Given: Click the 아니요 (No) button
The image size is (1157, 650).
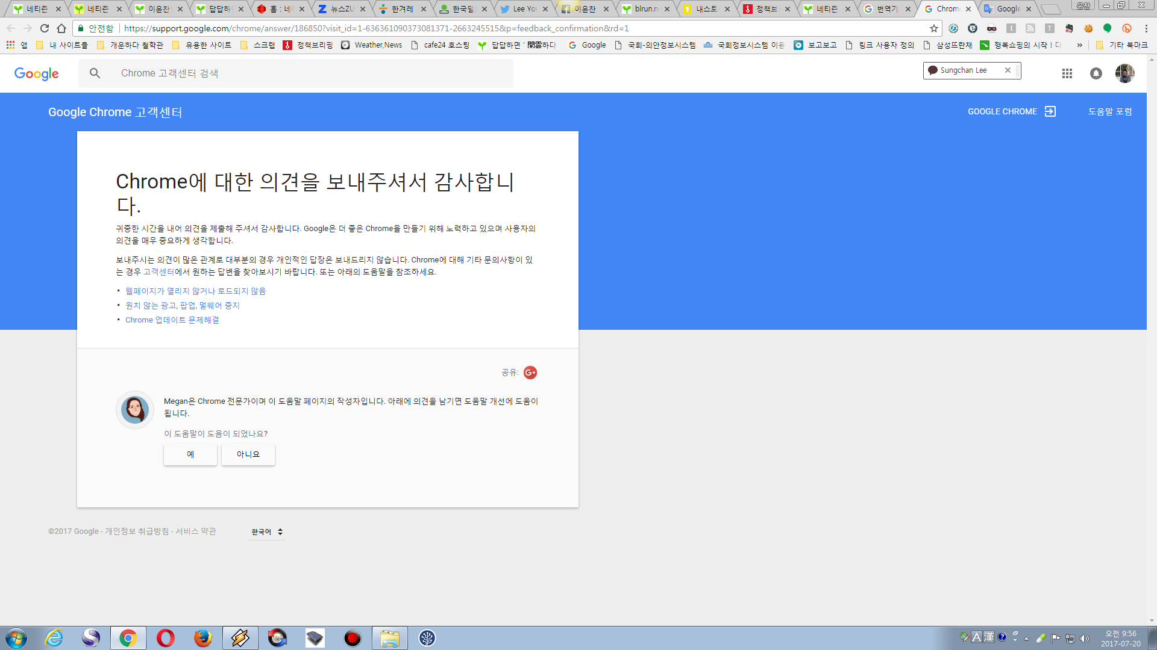Looking at the screenshot, I should [248, 454].
